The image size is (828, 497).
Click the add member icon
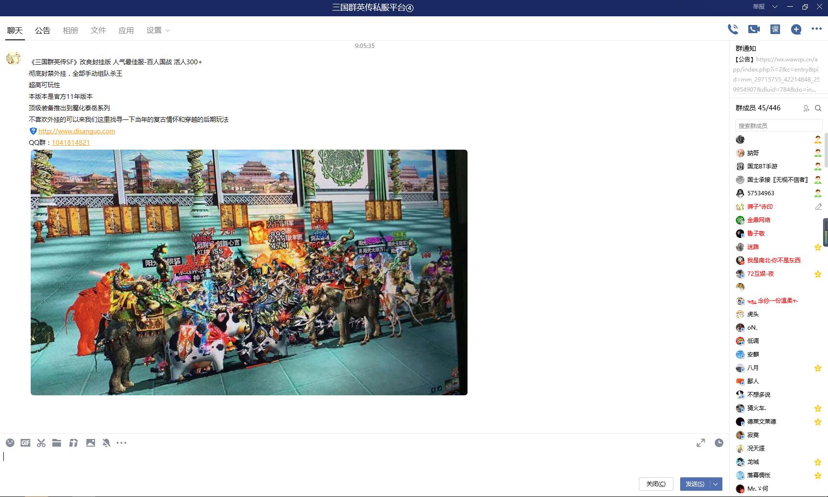coord(806,108)
